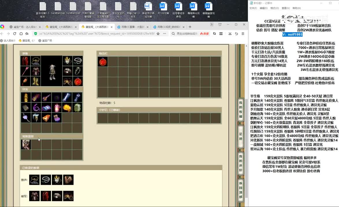This screenshot has width=339, height=207.
Task: Click the red round amulet in 装备 panel
Action: (x=78, y=82)
